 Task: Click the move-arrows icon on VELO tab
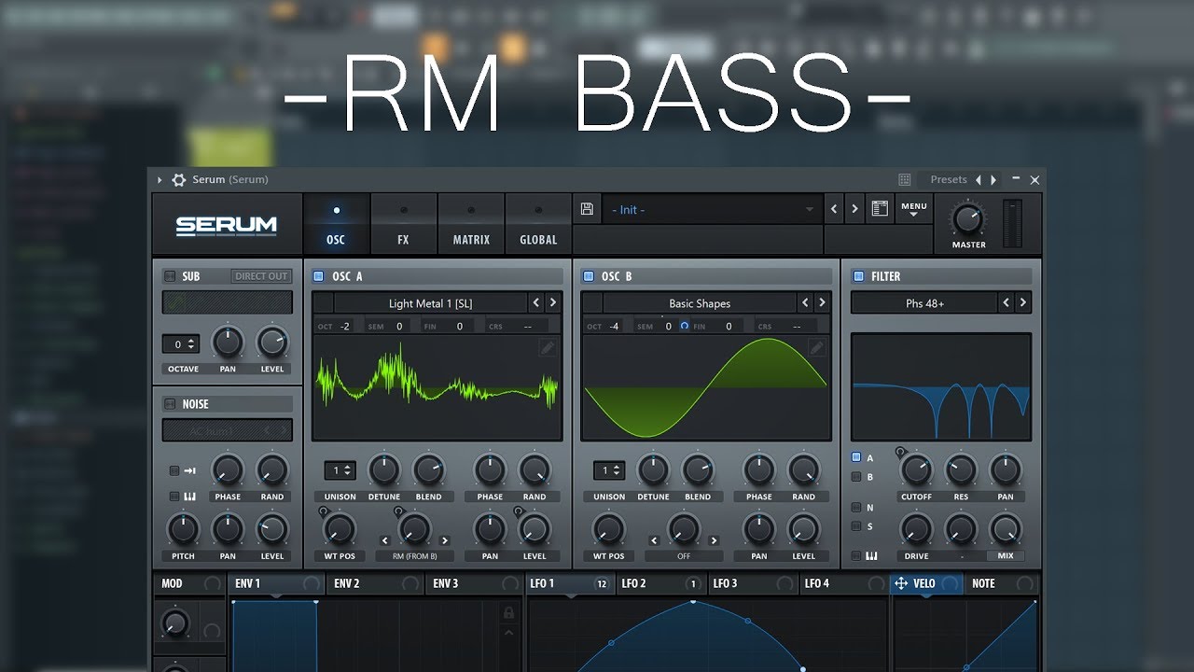tap(901, 583)
